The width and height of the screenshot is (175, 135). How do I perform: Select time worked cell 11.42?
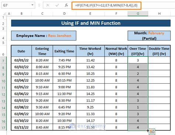click(90, 60)
